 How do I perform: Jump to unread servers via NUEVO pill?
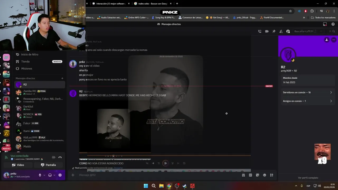(6, 149)
